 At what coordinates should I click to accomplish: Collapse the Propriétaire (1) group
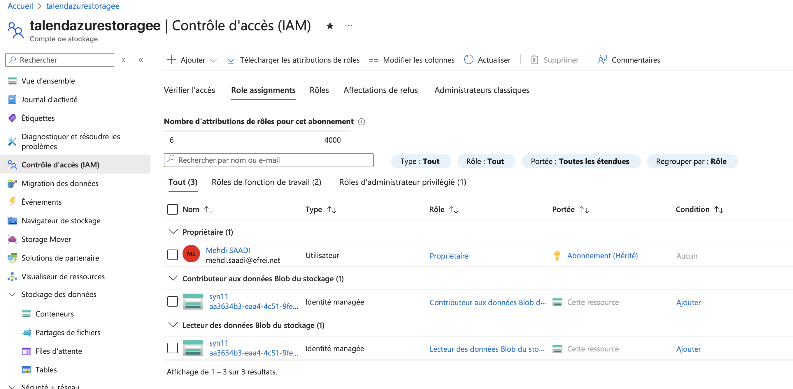(x=173, y=231)
